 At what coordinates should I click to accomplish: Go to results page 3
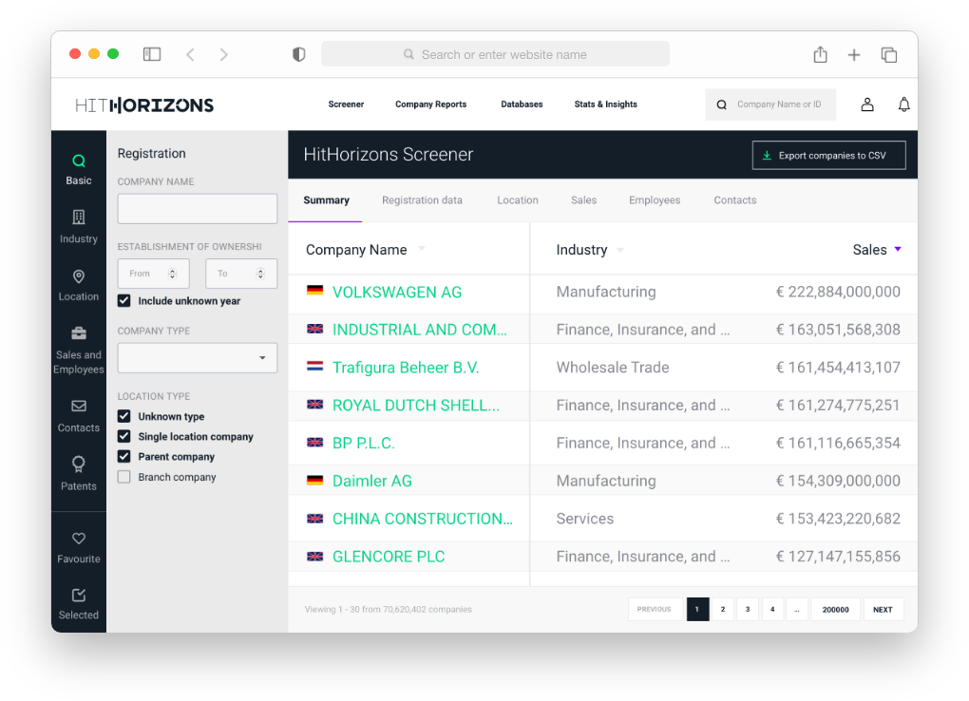click(748, 610)
